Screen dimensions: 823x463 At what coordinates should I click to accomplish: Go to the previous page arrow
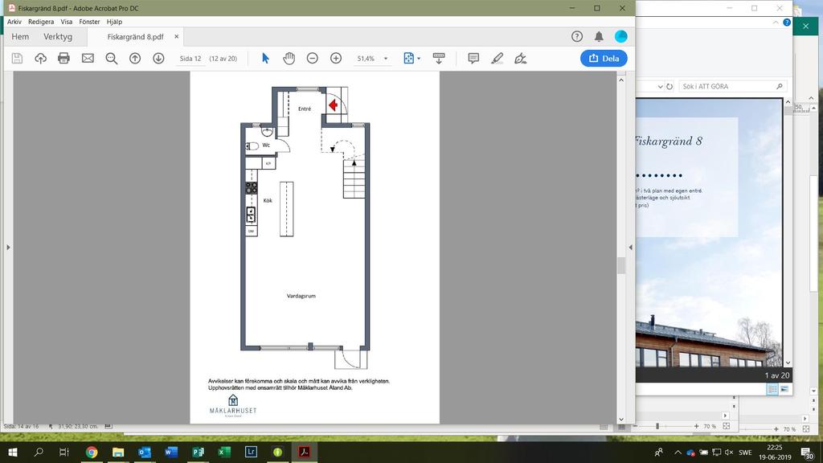pyautogui.click(x=135, y=58)
